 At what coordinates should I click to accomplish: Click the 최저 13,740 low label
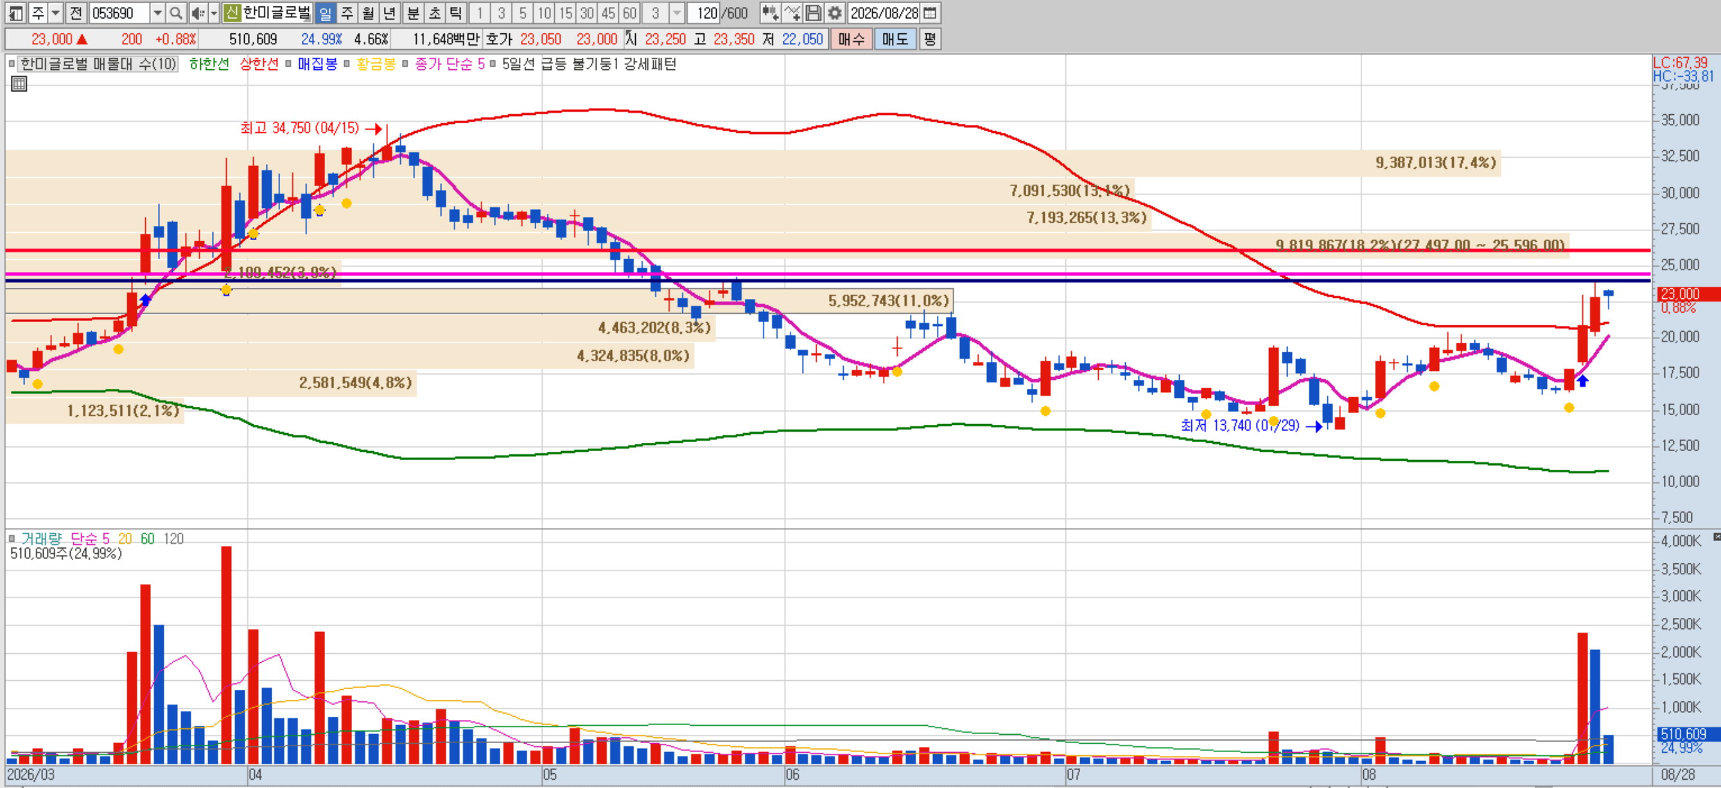[x=1240, y=425]
